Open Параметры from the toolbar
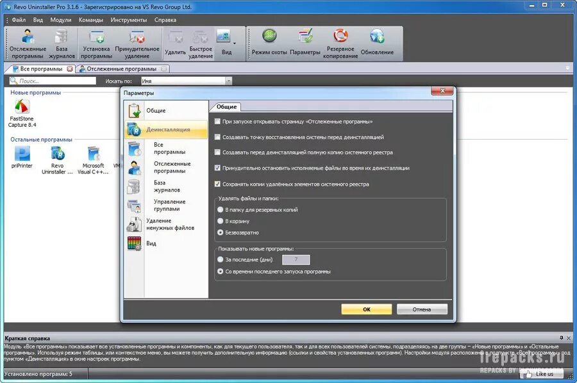The height and width of the screenshot is (383, 577). click(305, 44)
